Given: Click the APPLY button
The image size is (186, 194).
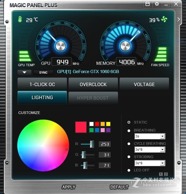Looking at the screenshot, I should (x=69, y=187).
